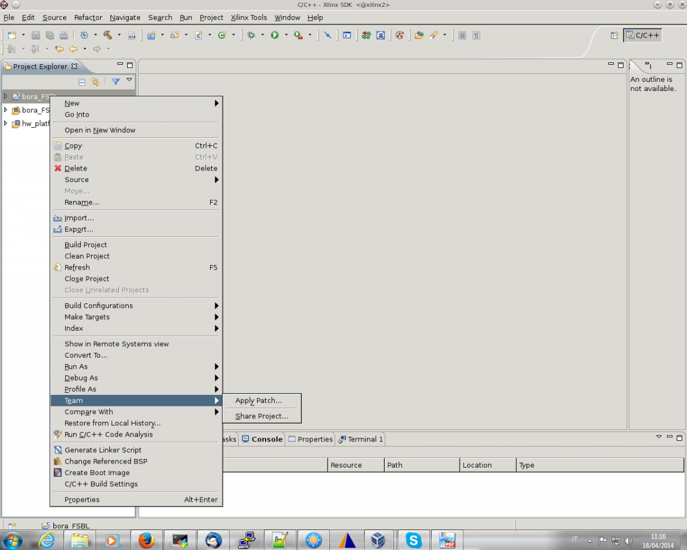Launch Firefox from the taskbar
This screenshot has width=687, height=550.
pos(147,539)
